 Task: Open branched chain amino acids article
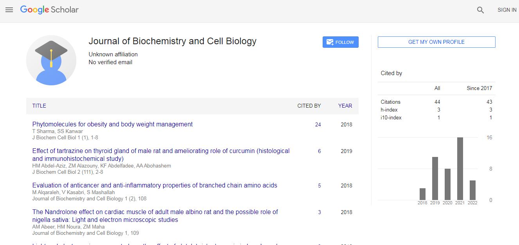point(154,186)
